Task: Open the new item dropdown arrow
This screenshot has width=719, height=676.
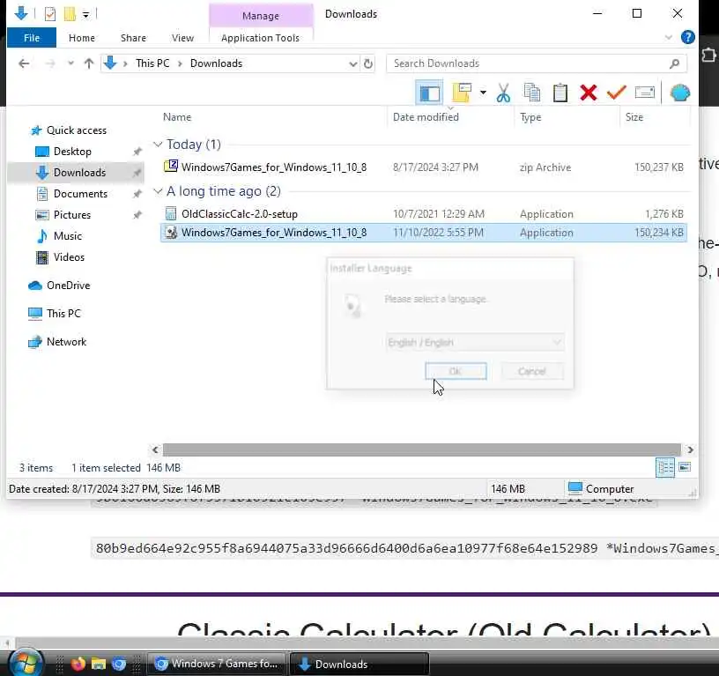Action: [483, 93]
